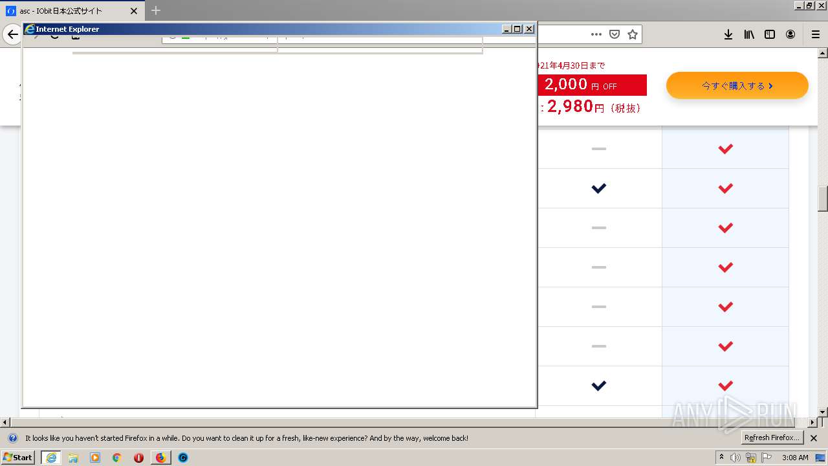Launch Chrome from taskbar
Screen dimensions: 828x466
(117, 458)
